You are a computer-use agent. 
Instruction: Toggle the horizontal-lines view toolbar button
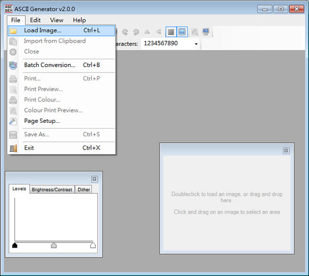[x=170, y=32]
